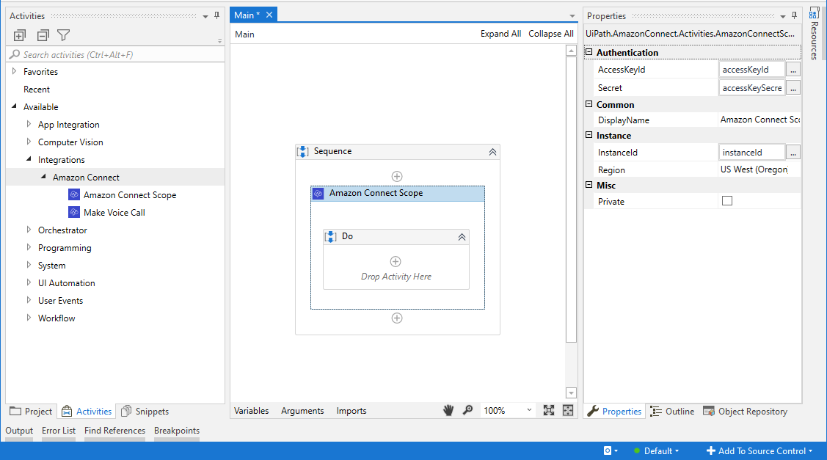827x460 pixels.
Task: Select the Amazon Connect Scope activity icon
Action: tap(74, 194)
